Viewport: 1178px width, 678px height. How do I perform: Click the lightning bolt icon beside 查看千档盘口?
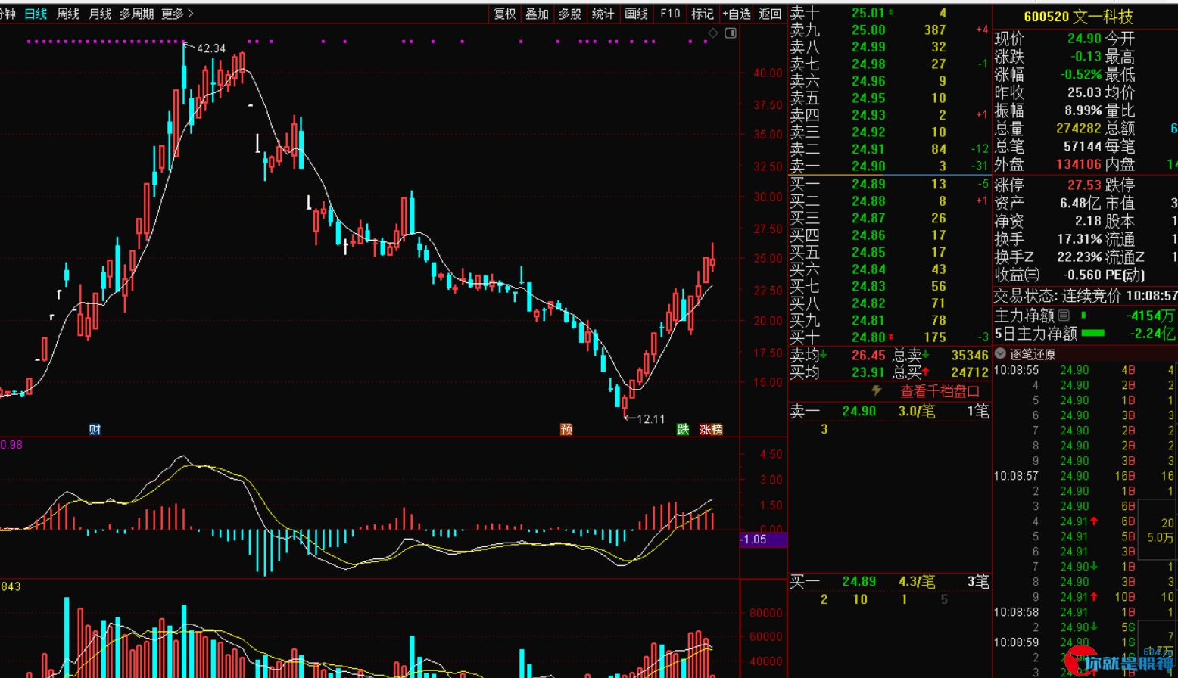click(x=877, y=390)
